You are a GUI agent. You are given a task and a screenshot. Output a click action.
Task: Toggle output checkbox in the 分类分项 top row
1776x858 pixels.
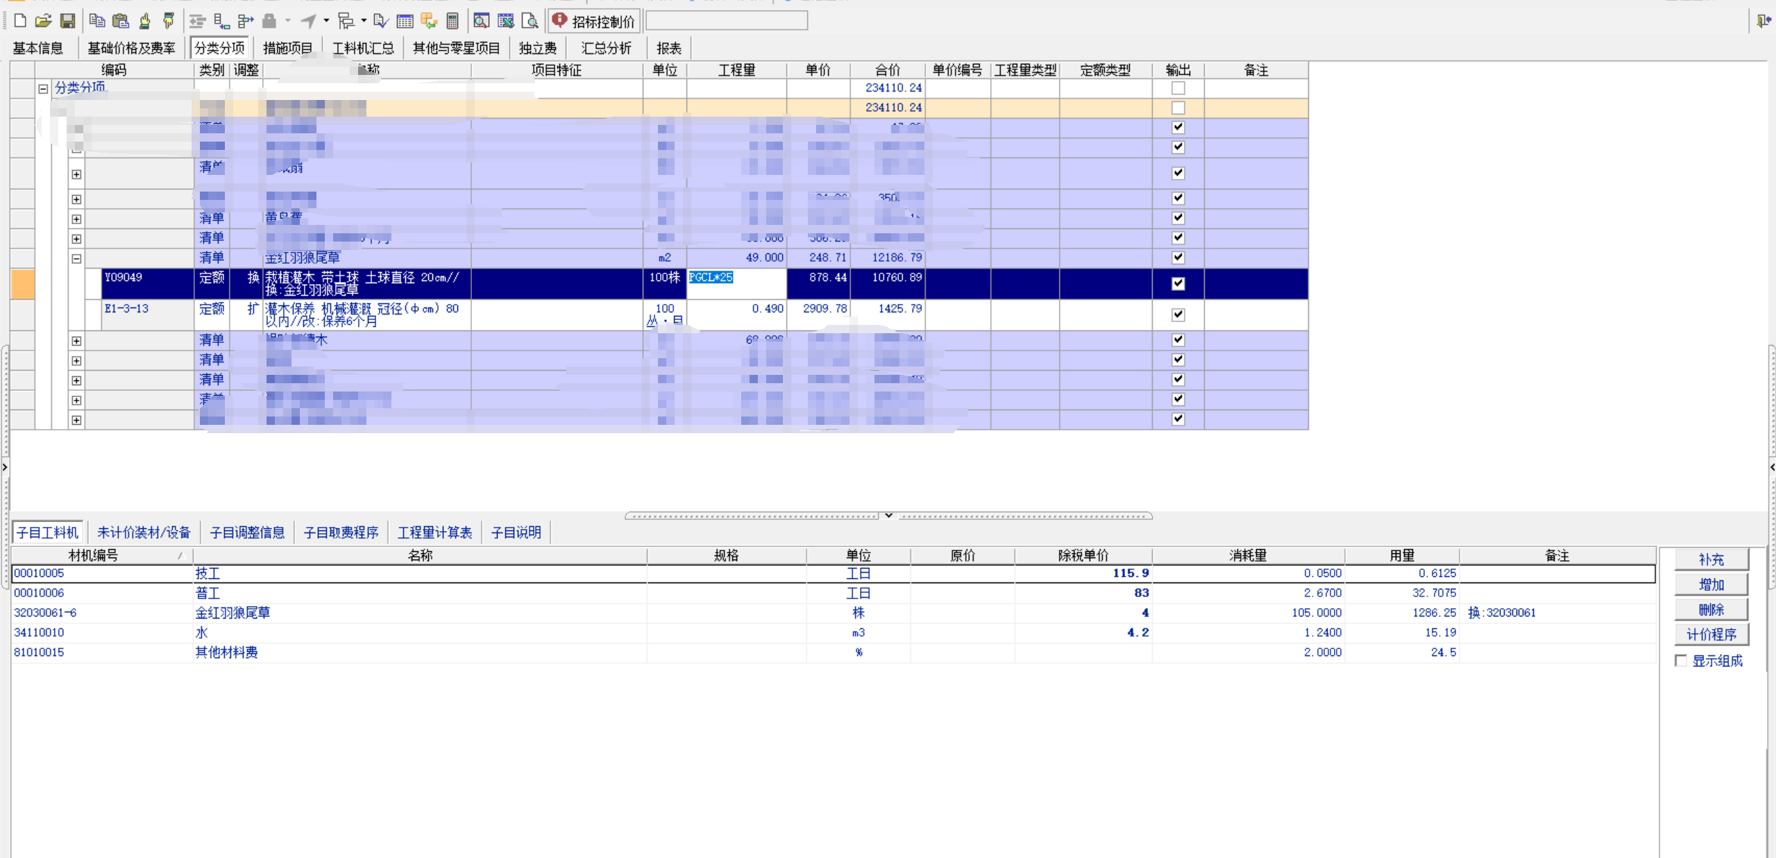tap(1178, 88)
